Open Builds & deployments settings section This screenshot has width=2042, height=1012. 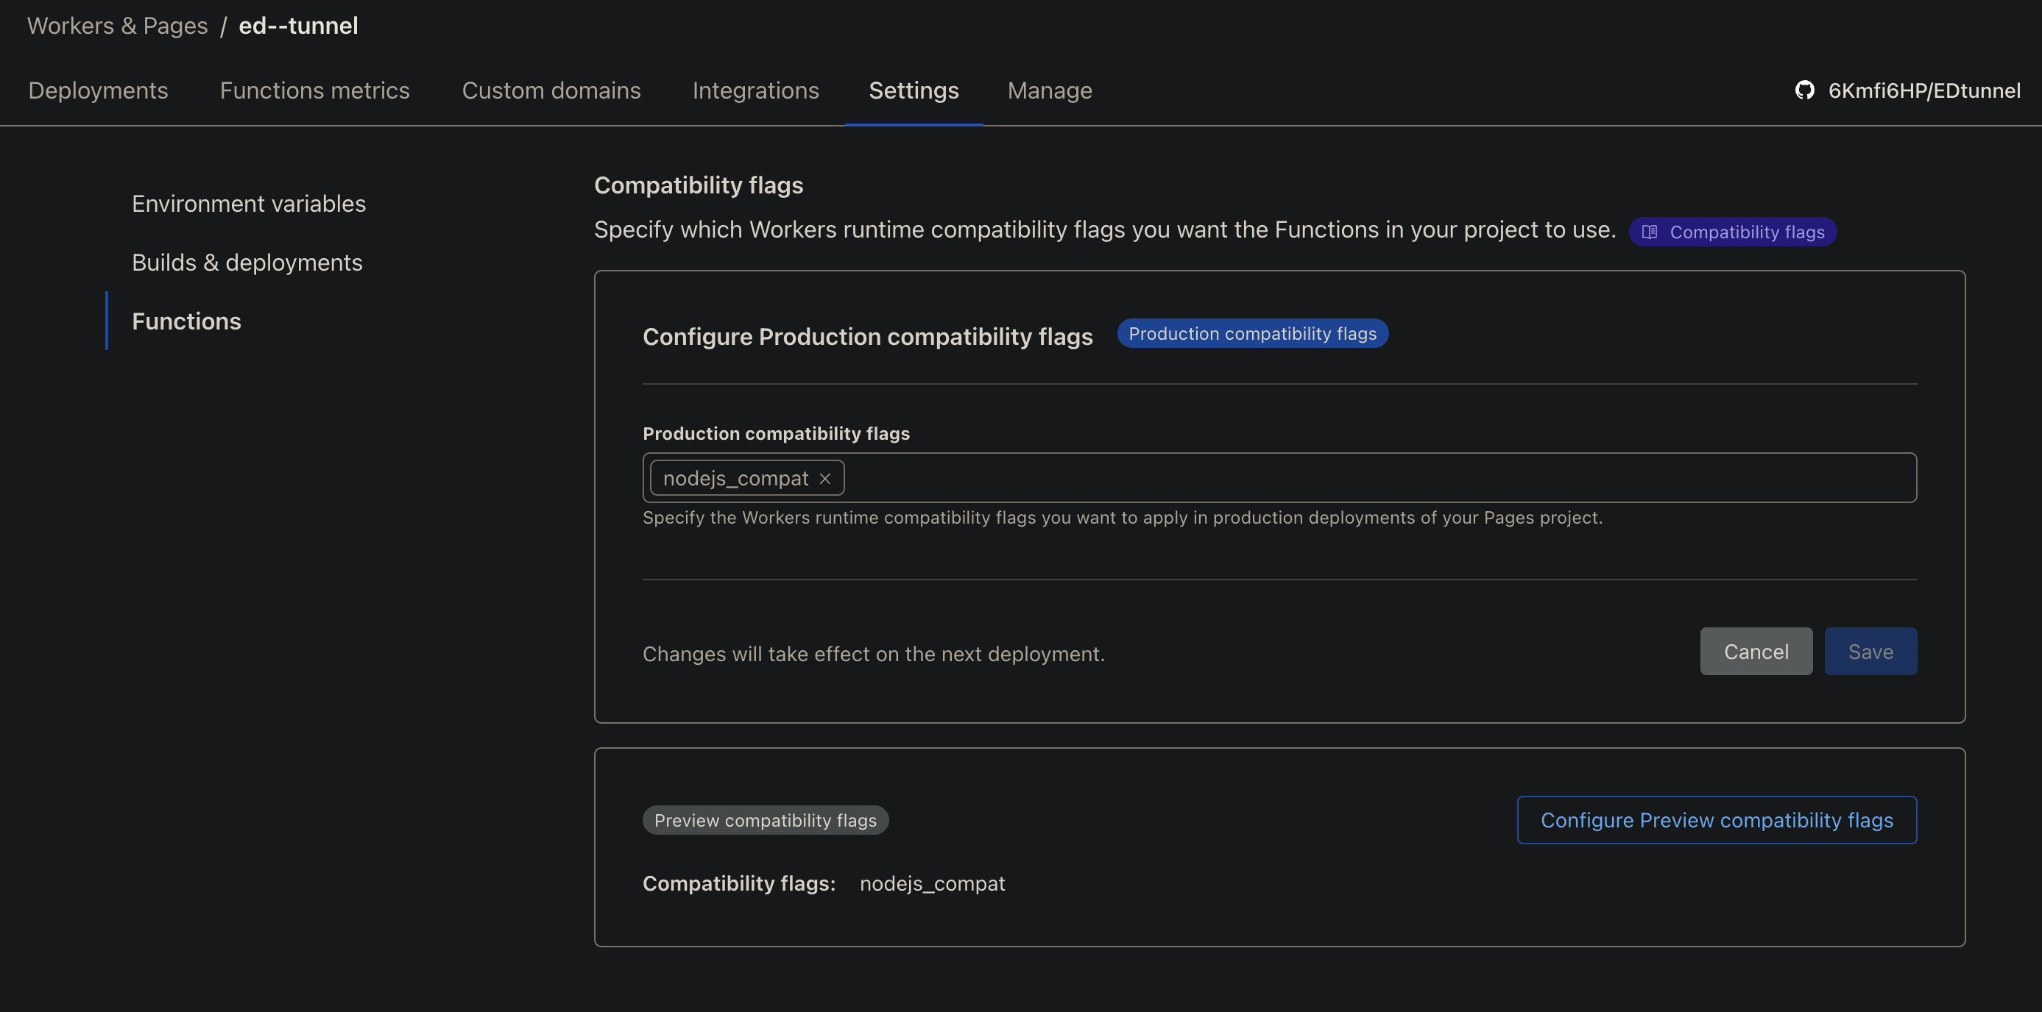tap(247, 262)
